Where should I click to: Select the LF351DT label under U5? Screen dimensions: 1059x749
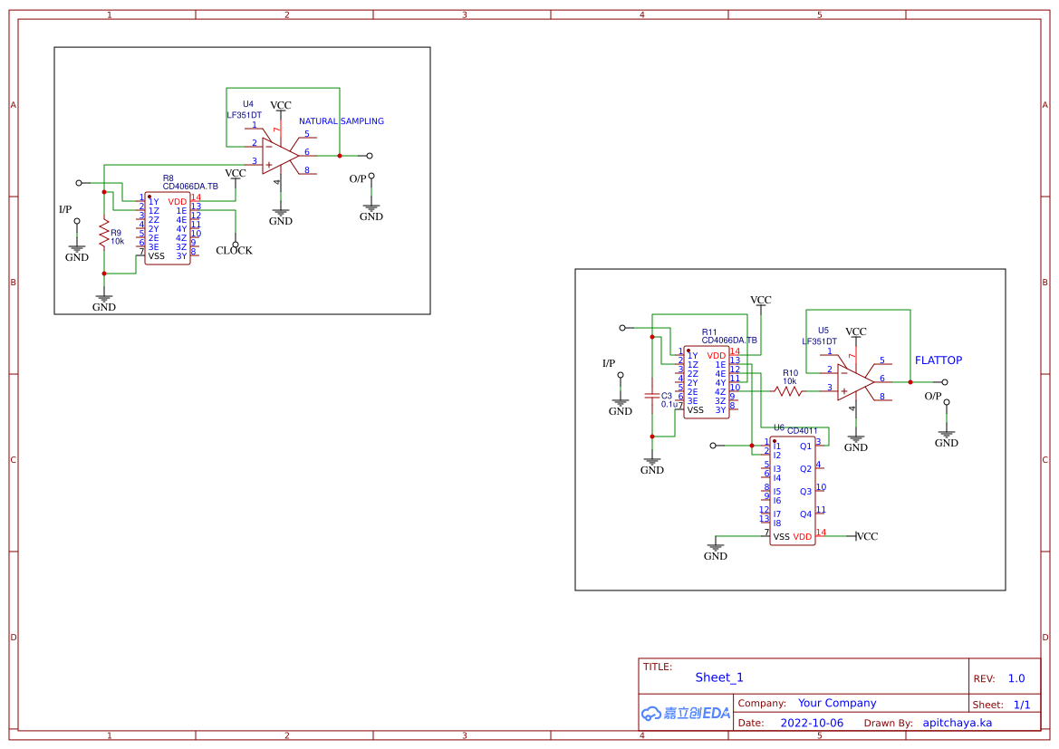pos(819,341)
